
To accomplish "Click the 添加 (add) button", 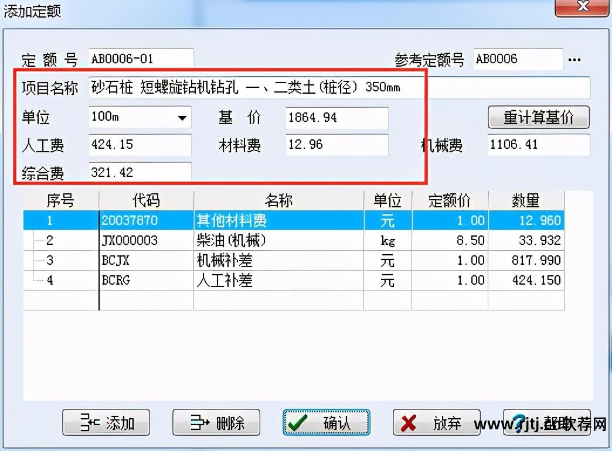I will 106,422.
